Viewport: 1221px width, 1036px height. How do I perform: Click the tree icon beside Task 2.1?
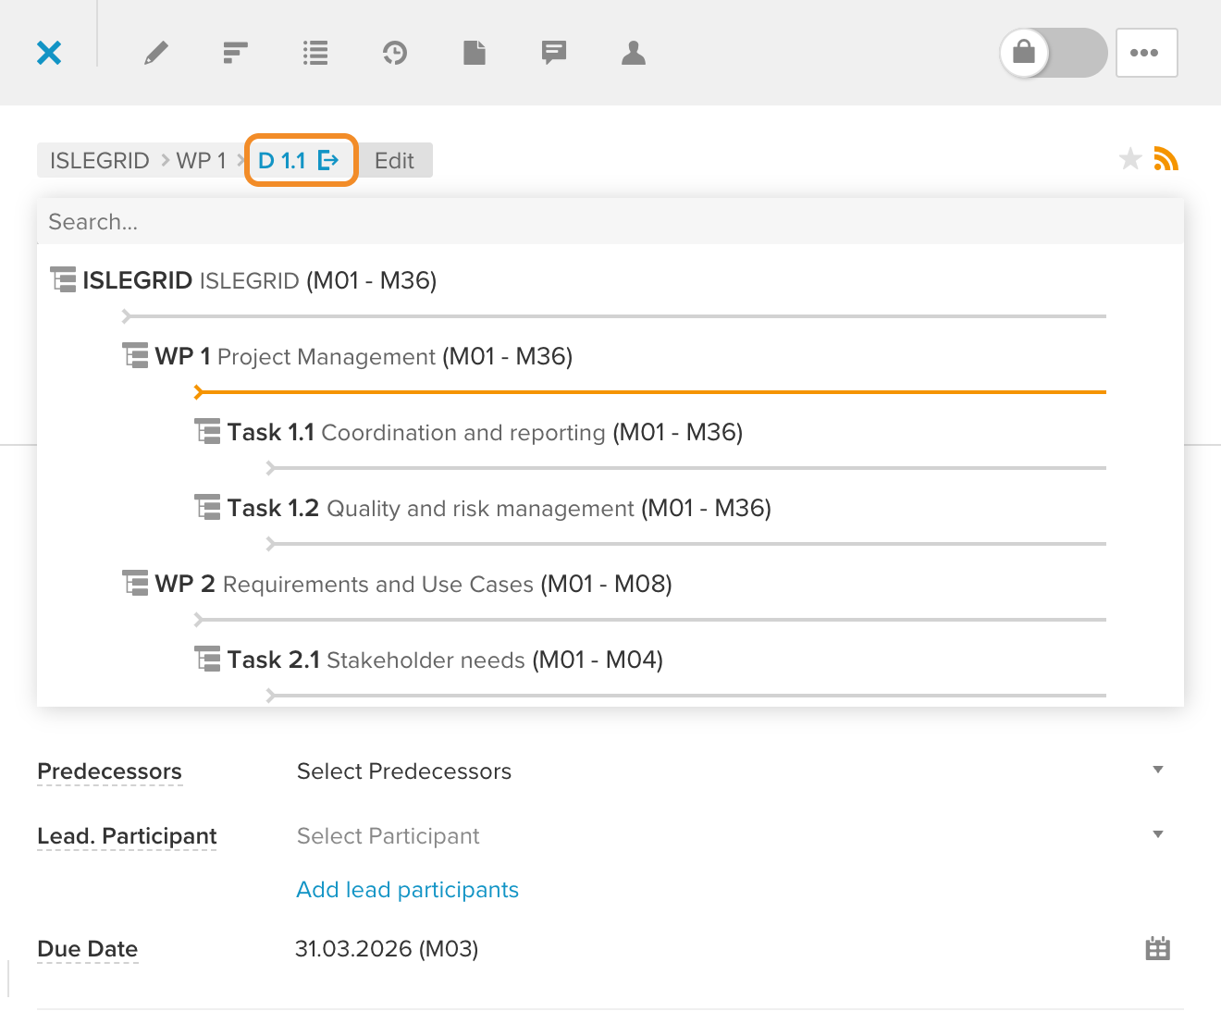[207, 660]
